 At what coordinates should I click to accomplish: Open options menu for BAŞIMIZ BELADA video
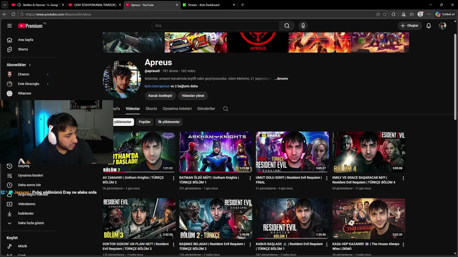[x=250, y=245]
